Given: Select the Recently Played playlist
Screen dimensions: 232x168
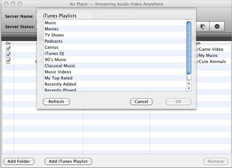Looking at the screenshot, I should coord(115,89).
